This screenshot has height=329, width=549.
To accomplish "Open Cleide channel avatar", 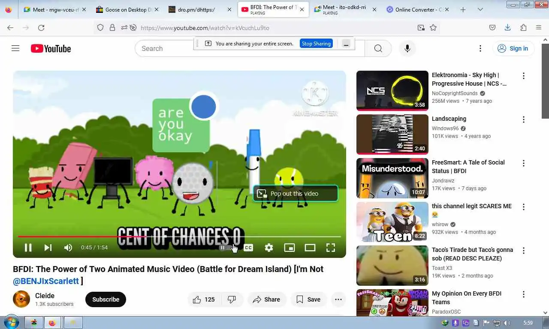I will point(21,299).
